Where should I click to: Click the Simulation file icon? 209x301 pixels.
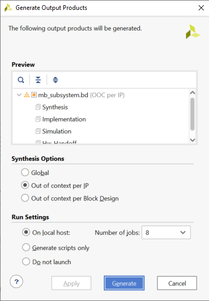point(38,131)
